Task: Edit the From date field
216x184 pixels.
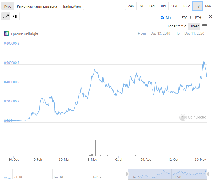Action: pyautogui.click(x=160, y=34)
